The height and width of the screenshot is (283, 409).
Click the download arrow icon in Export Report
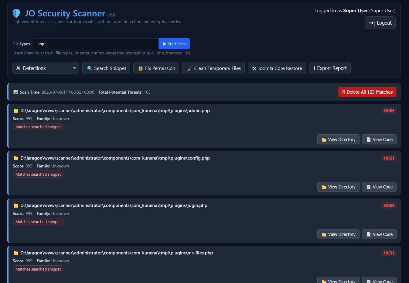coord(314,68)
